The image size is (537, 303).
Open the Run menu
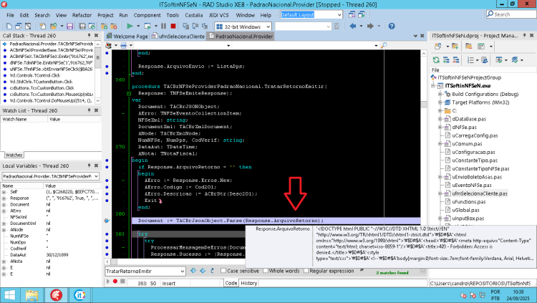(x=123, y=15)
